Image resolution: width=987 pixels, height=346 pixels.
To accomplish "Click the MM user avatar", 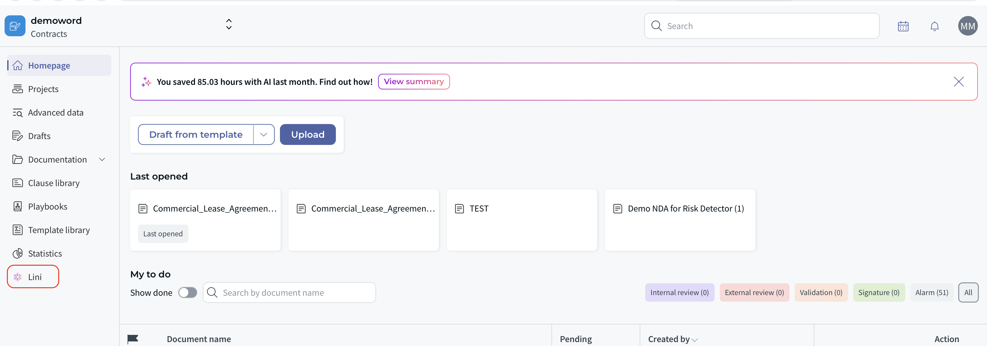I will click(x=967, y=26).
